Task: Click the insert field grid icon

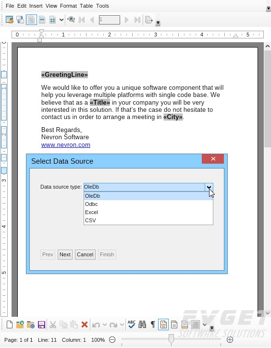Action: click(53, 20)
